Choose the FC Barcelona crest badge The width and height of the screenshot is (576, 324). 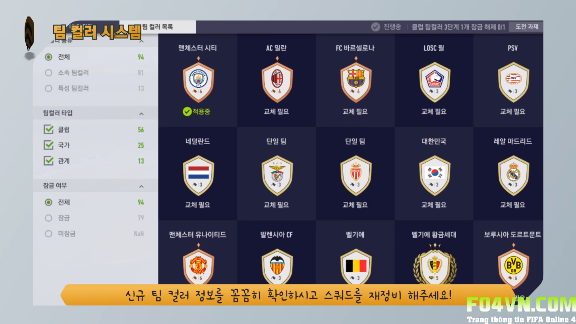tap(356, 82)
